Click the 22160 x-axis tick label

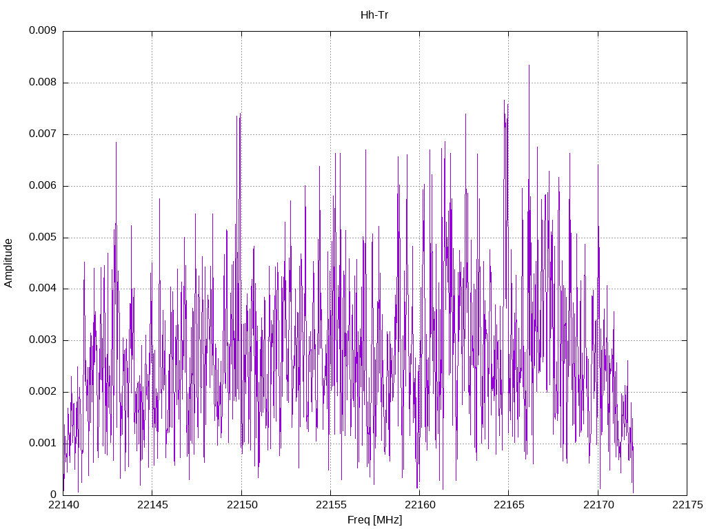pos(420,506)
